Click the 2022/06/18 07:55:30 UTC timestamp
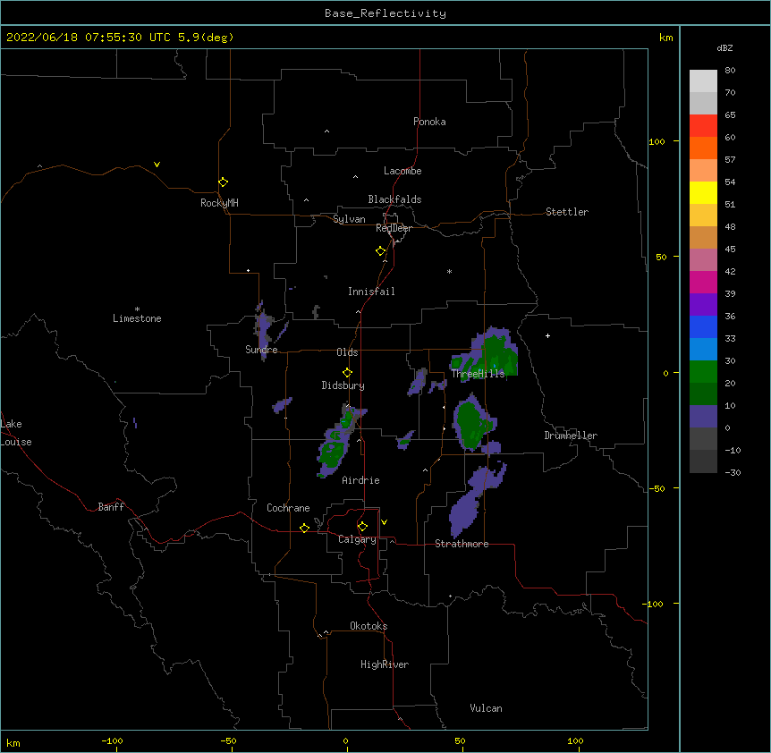This screenshot has height=753, width=771. (x=81, y=38)
